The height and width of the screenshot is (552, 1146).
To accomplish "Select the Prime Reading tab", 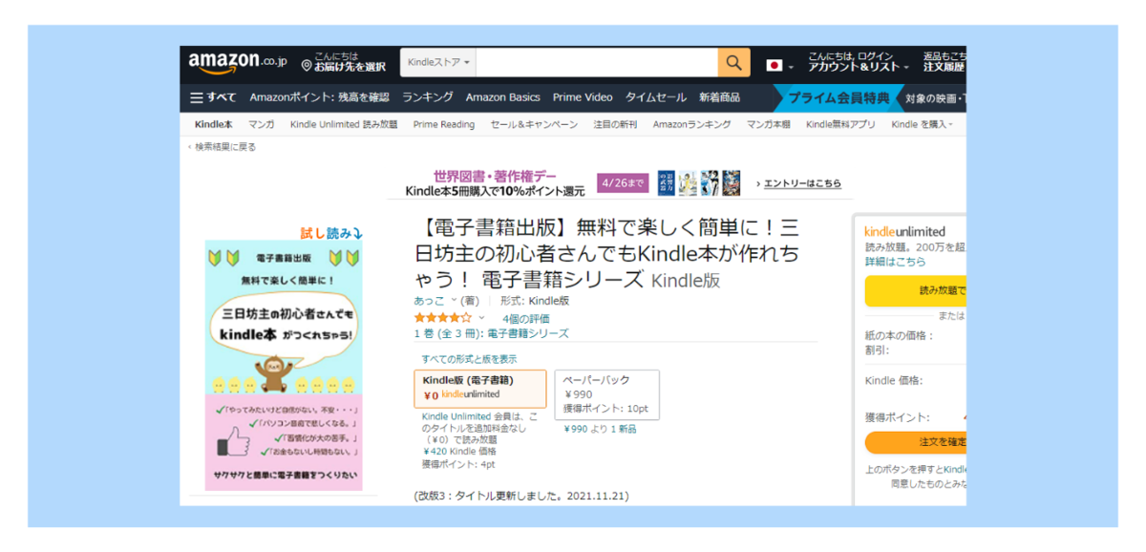I will pos(443,124).
